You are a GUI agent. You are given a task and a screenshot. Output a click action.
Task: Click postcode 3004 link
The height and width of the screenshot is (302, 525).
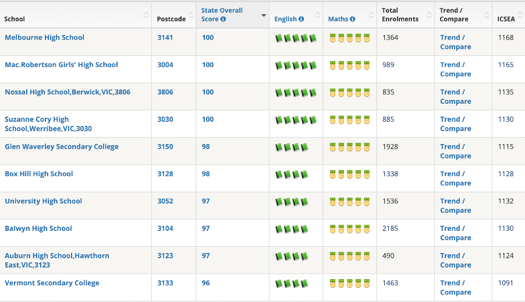[x=165, y=65]
